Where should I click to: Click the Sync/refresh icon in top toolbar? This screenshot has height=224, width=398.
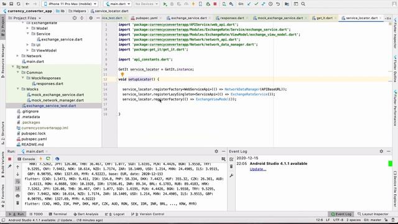[x=19, y=4]
